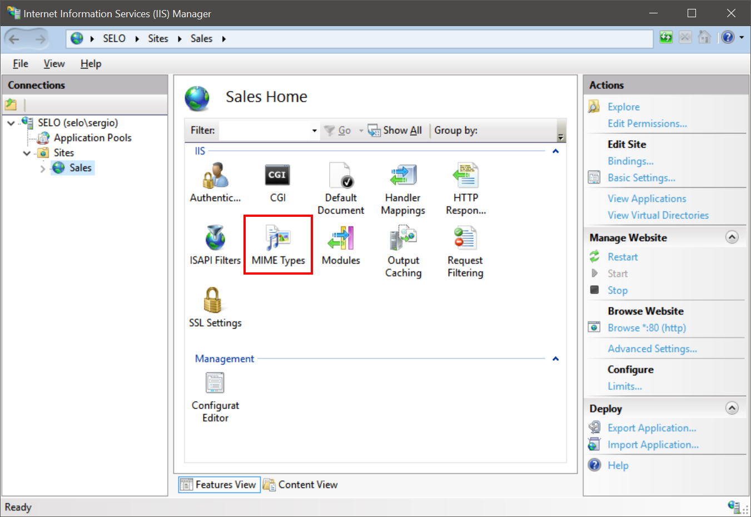
Task: Open the Default Document feature
Action: (341, 188)
